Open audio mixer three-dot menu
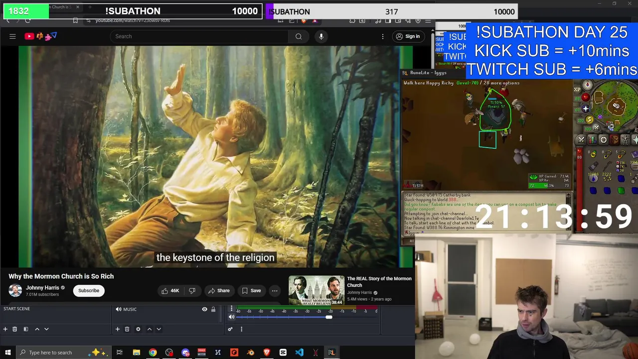 tap(241, 329)
